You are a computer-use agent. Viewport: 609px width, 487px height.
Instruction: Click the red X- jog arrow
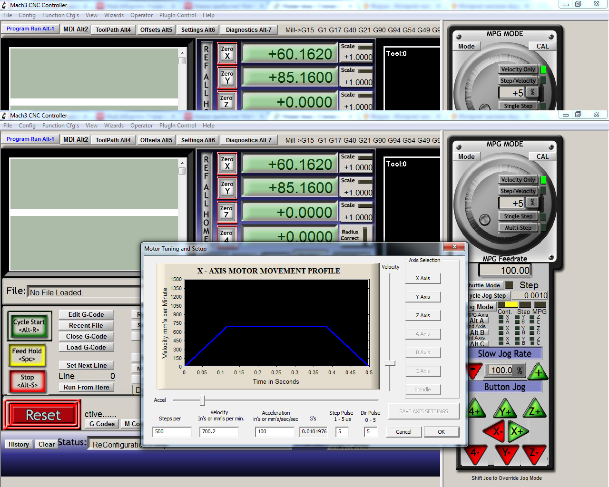(493, 431)
